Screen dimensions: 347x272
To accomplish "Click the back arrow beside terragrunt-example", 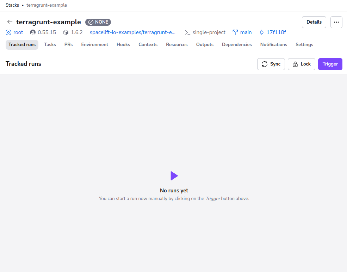I will coord(10,22).
